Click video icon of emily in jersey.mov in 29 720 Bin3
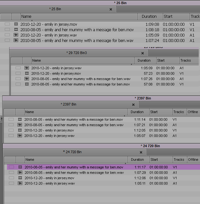 pyautogui.click(x=27, y=73)
